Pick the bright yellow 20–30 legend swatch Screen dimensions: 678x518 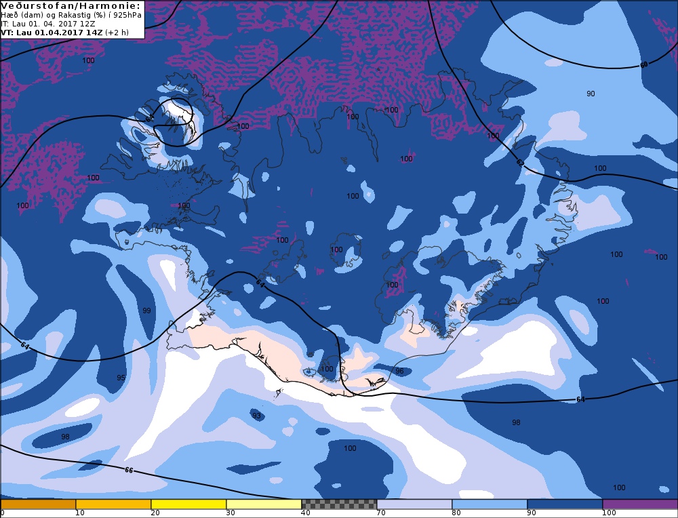[x=188, y=504]
